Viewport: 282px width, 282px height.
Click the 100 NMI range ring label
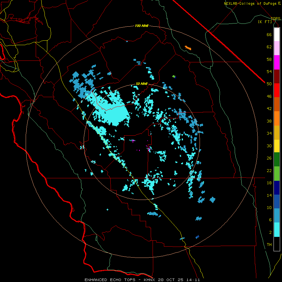click(142, 26)
